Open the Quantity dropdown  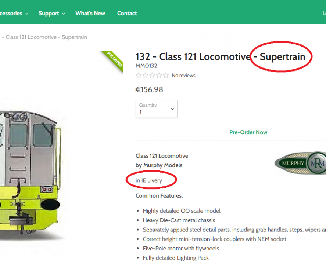click(157, 109)
